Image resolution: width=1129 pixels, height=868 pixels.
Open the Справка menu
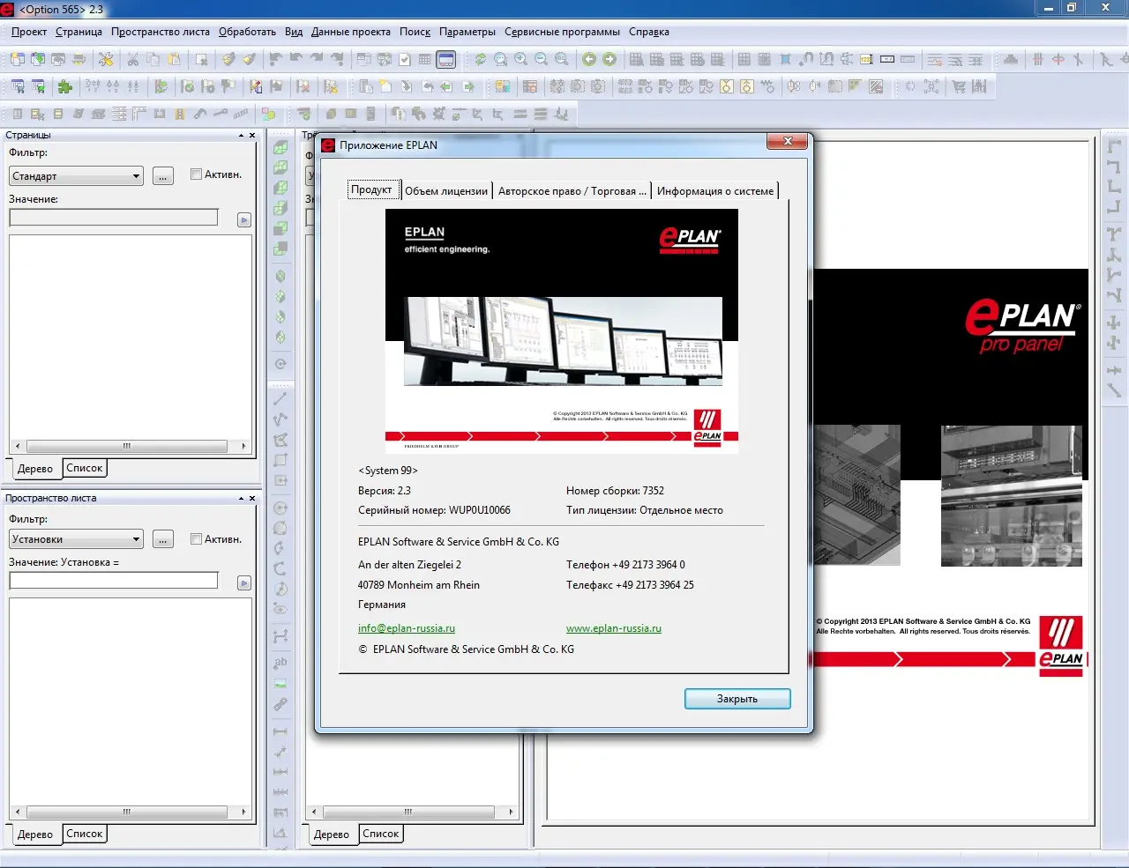pyautogui.click(x=649, y=32)
